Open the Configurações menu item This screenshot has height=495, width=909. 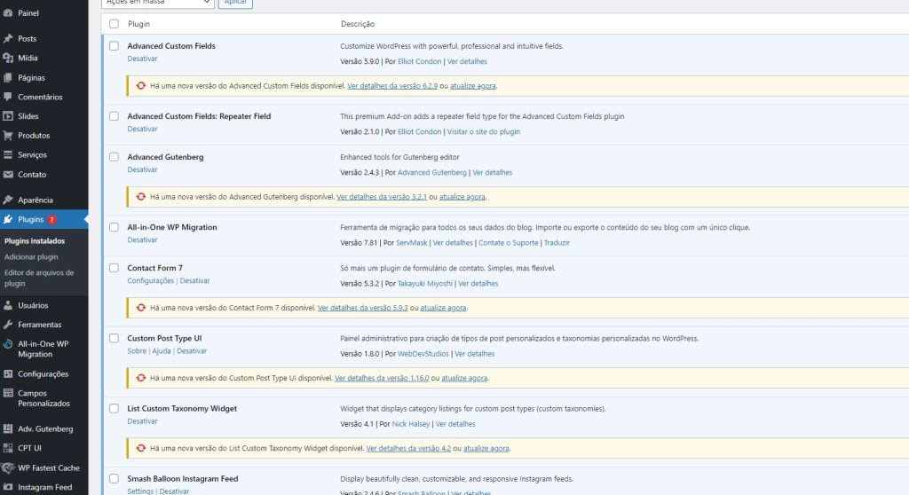44,373
